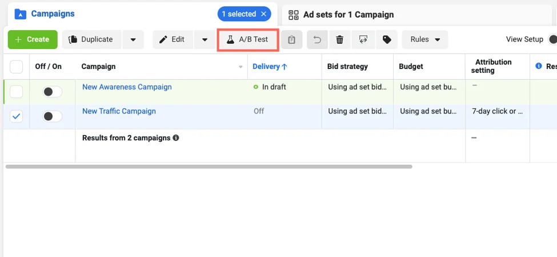Open the Ad sets grid icon
Viewport: 557px width, 257px height.
coord(294,15)
